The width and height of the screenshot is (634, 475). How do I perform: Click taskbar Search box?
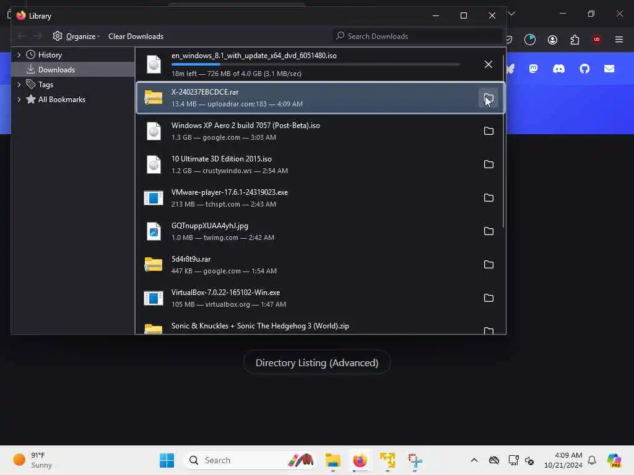pyautogui.click(x=250, y=460)
